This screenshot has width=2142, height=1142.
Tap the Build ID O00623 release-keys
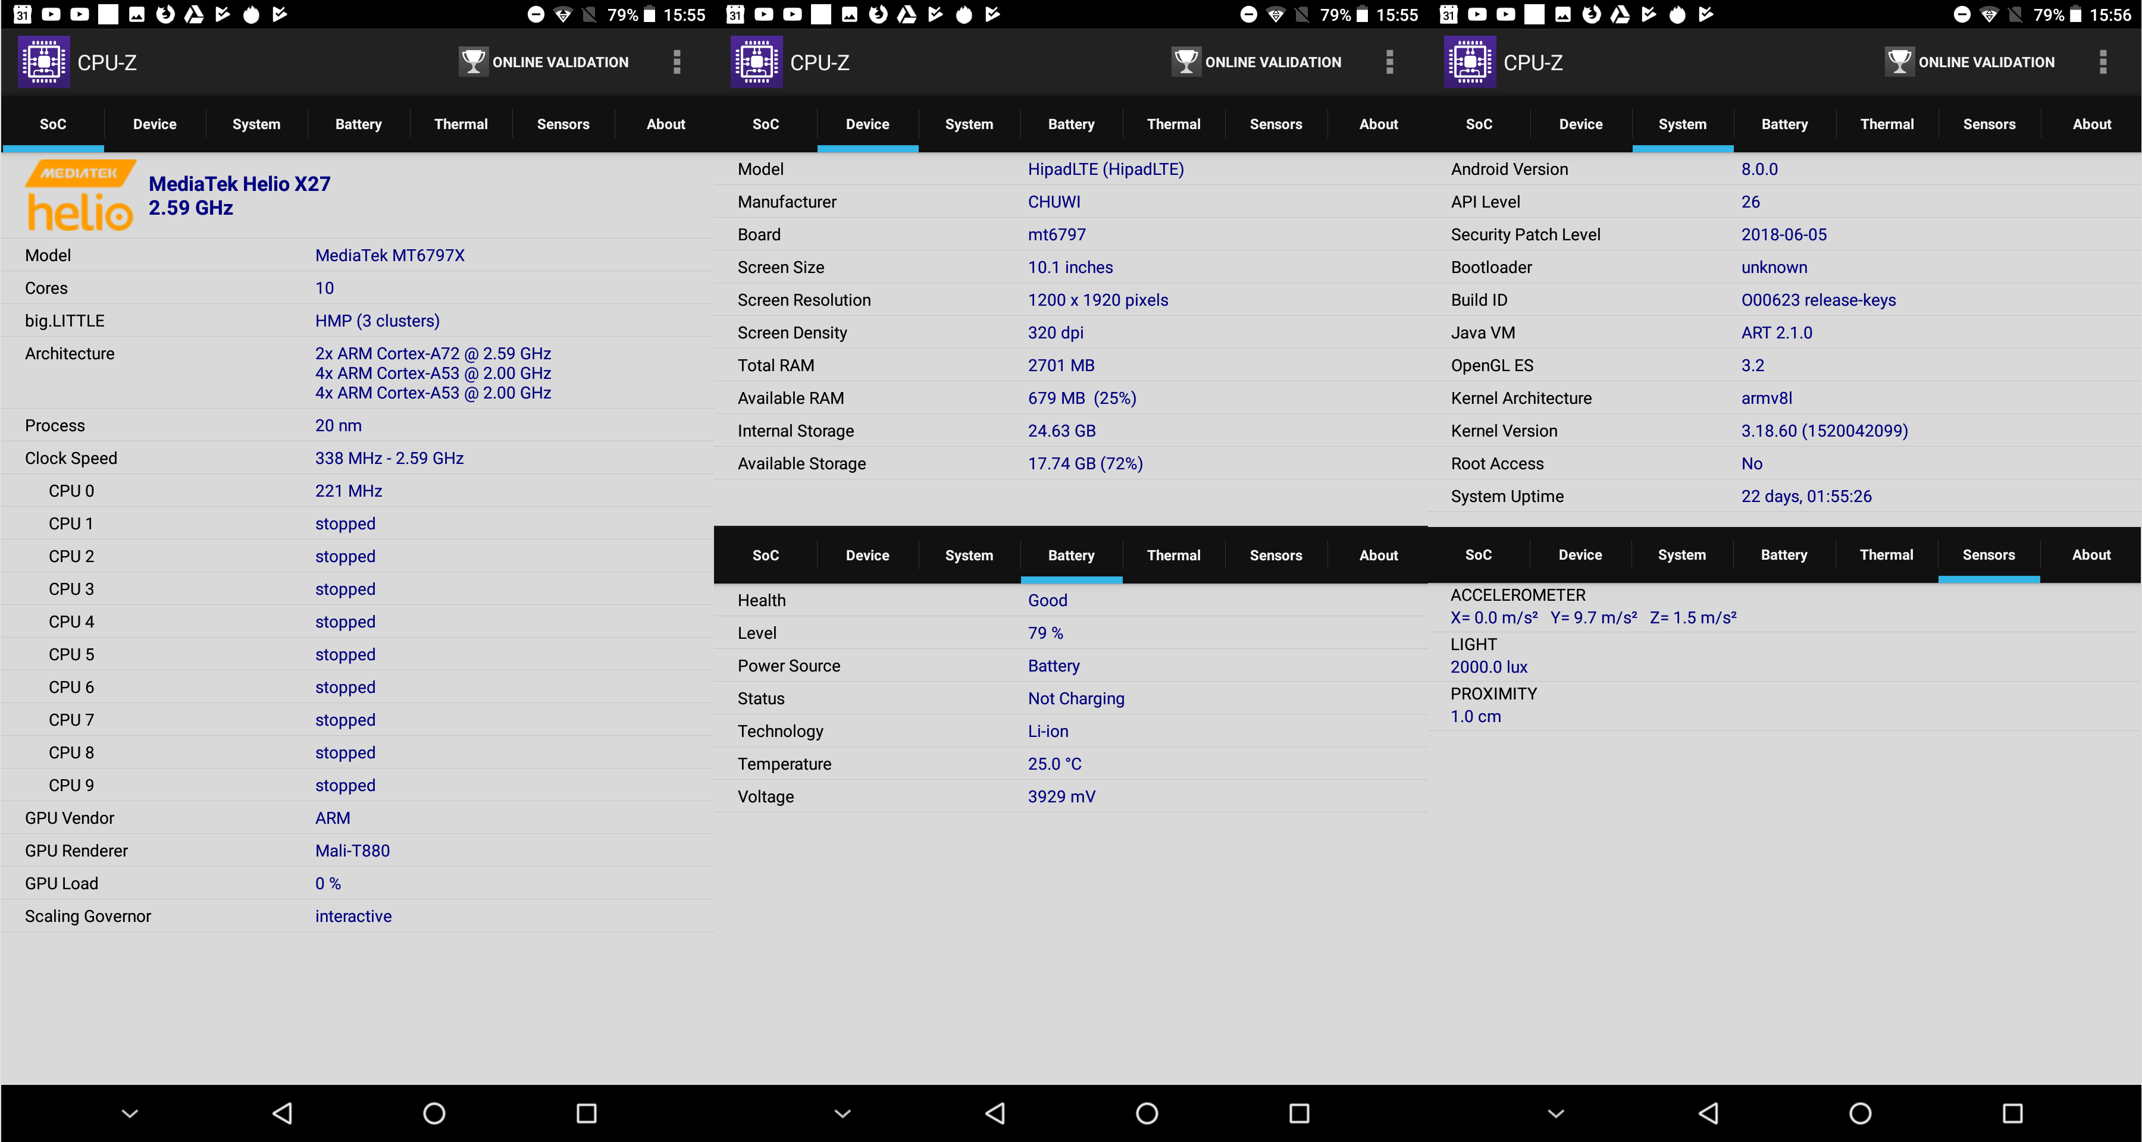1818,300
